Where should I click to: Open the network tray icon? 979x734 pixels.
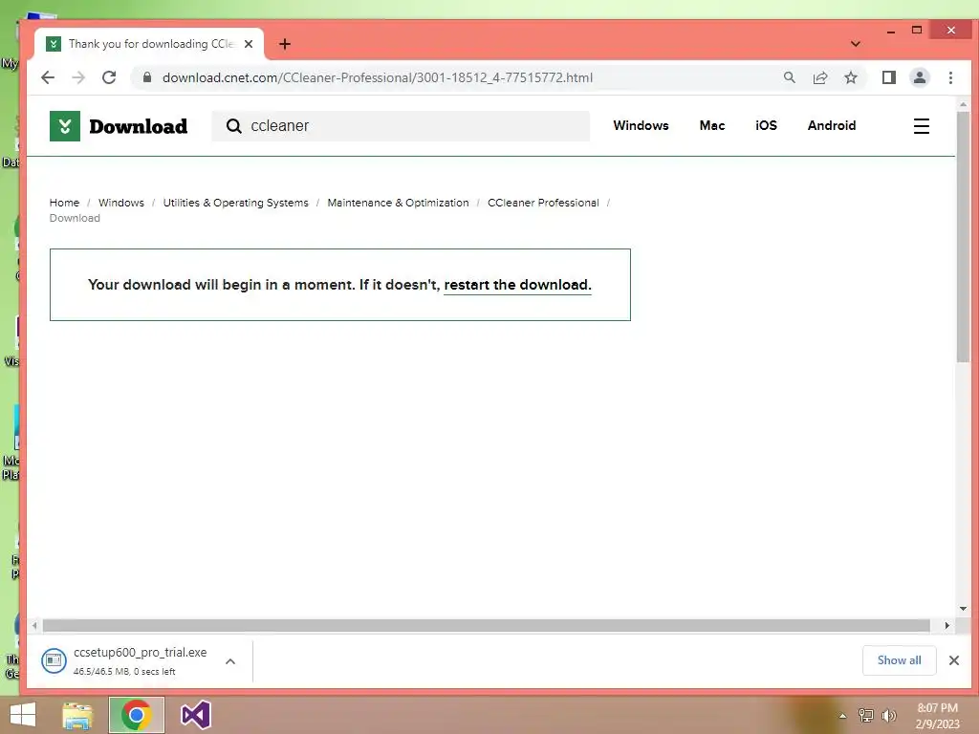(865, 716)
